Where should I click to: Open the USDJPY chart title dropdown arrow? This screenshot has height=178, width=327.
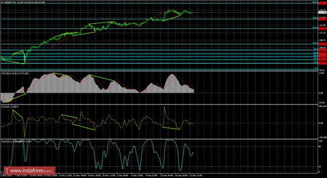click(x=2, y=2)
